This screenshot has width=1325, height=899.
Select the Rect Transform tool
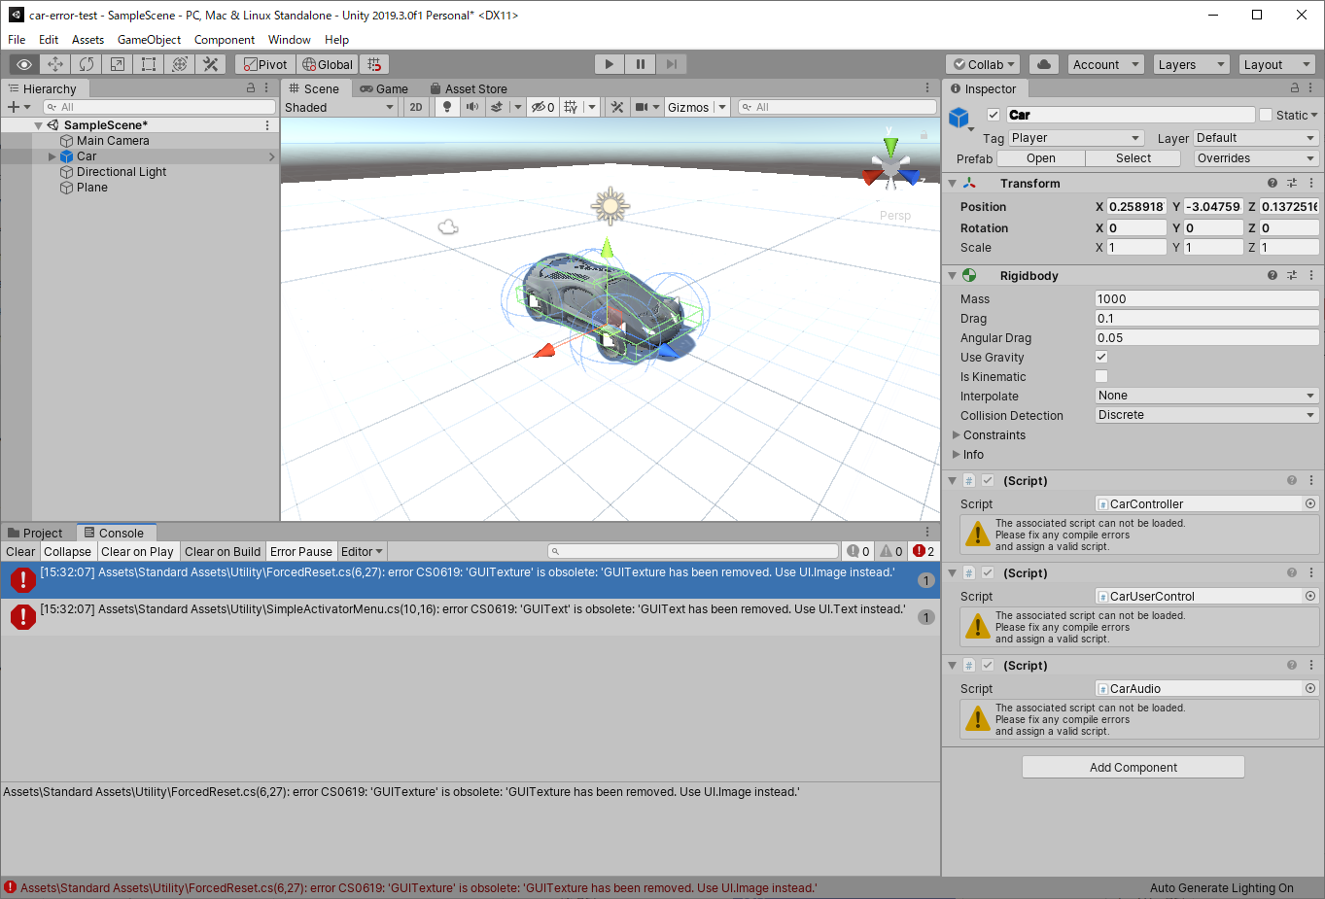point(149,64)
